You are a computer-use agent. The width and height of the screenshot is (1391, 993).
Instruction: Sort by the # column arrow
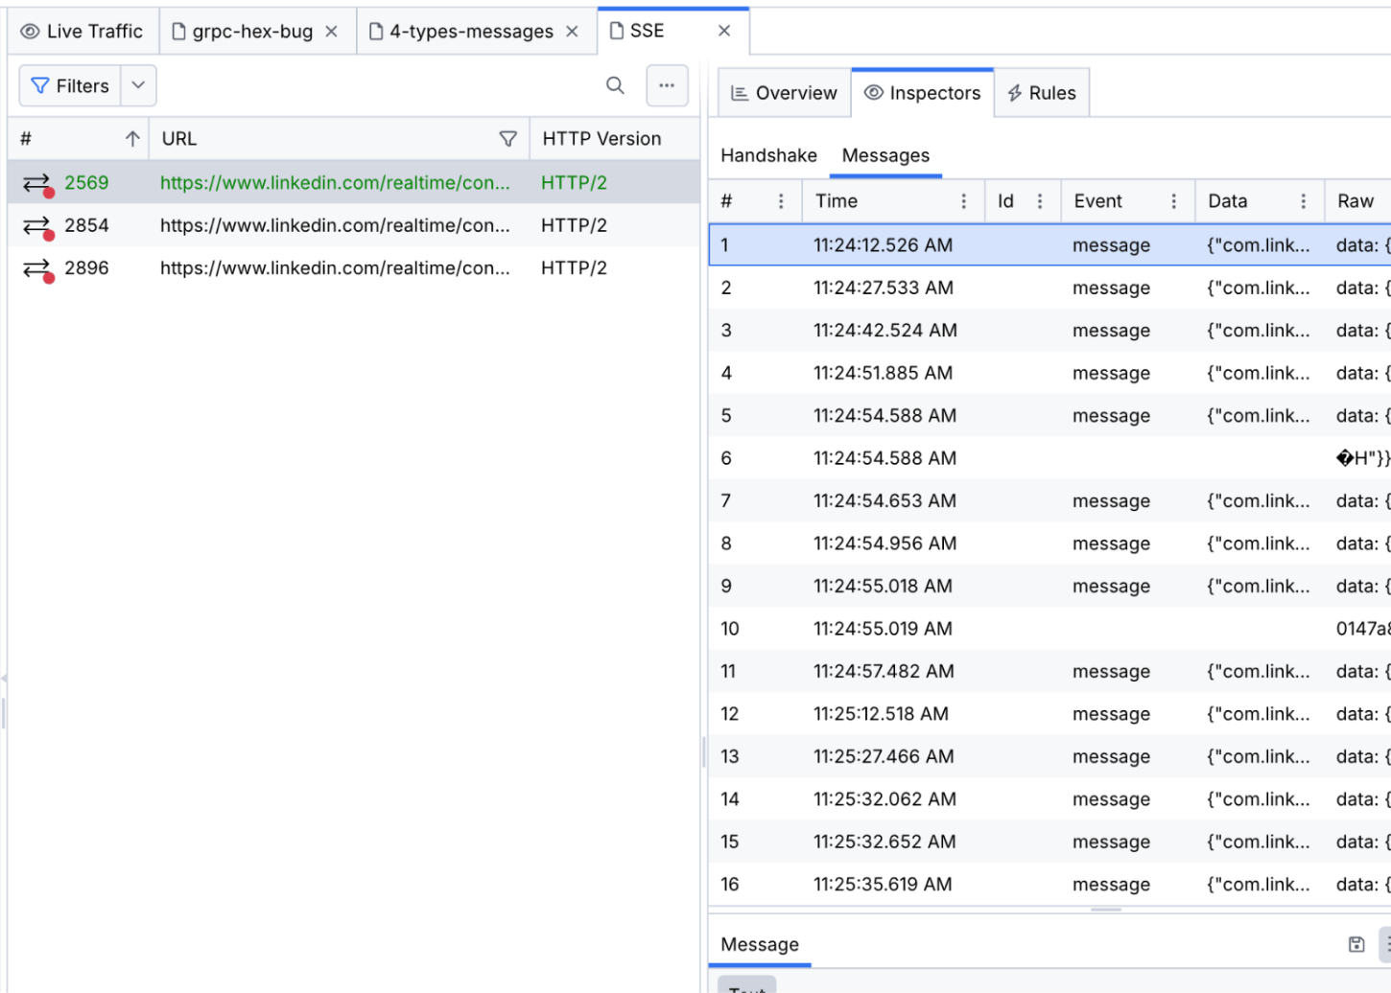(x=132, y=139)
